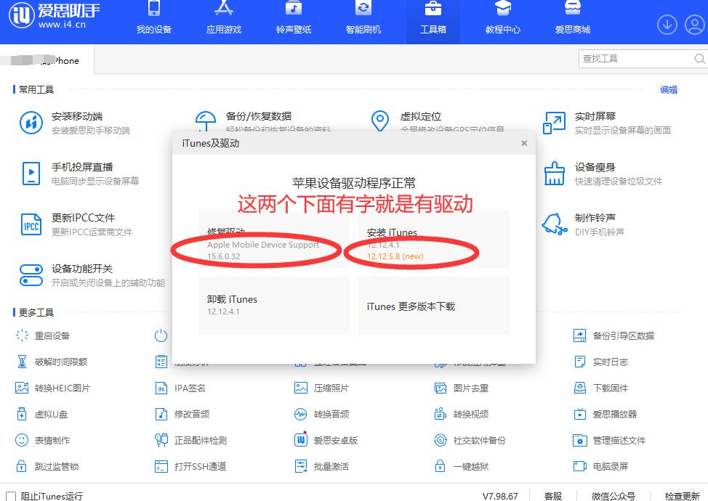Open 图片去重 tool

tap(461, 388)
